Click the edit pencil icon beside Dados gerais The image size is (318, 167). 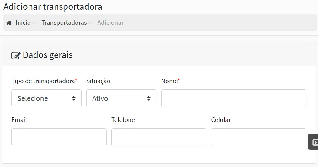(x=16, y=55)
